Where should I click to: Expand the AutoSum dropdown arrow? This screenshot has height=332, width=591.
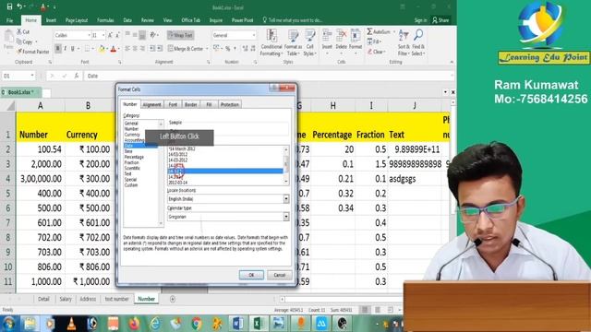[394, 31]
